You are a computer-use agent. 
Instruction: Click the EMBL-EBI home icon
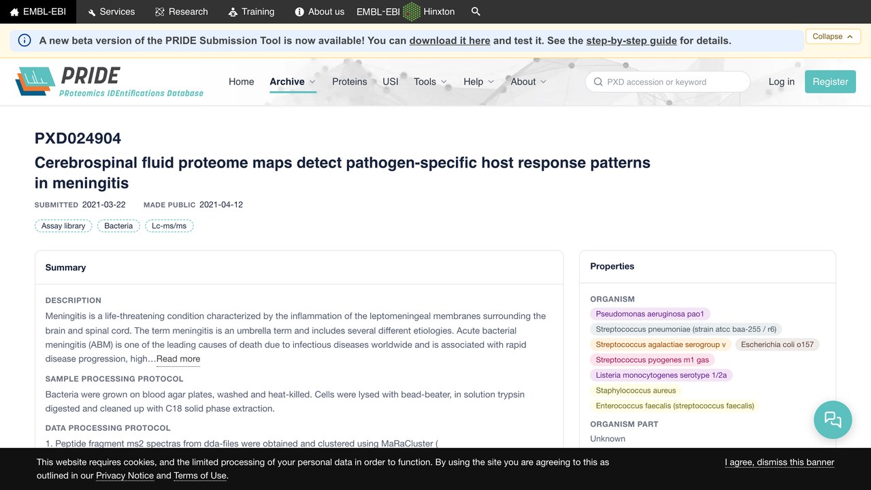point(14,12)
